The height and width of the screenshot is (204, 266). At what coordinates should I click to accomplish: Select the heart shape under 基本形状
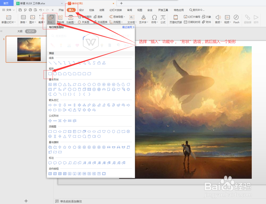tap(118, 89)
